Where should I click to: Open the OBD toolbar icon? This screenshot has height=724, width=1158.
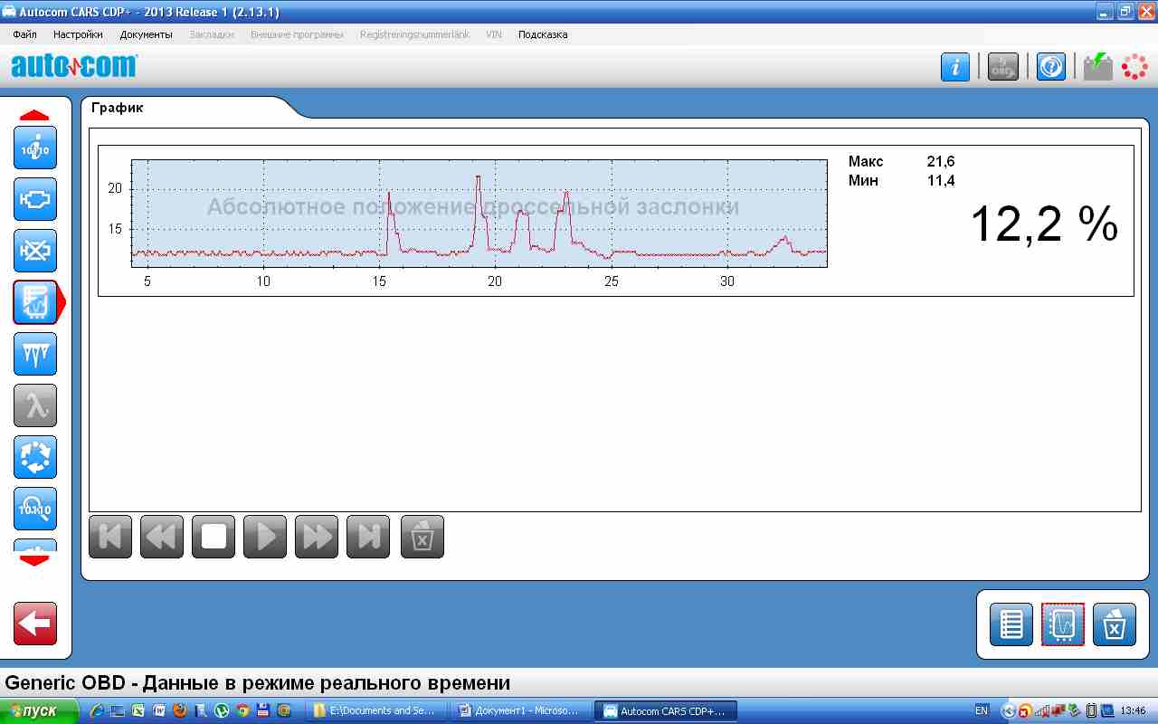point(1002,67)
